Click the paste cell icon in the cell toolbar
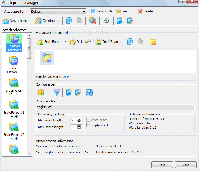 click(140, 42)
